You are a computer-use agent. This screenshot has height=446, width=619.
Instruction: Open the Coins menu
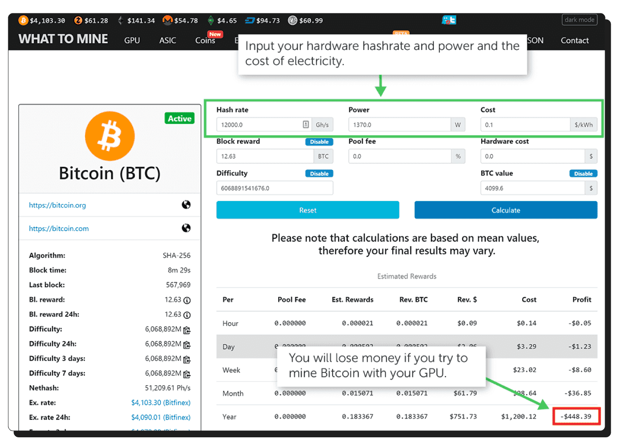[205, 40]
